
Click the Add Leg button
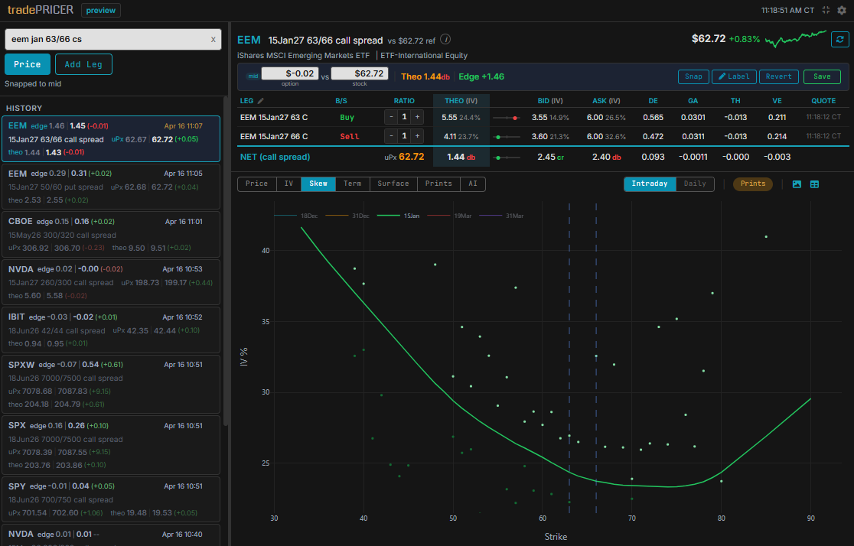[x=83, y=64]
